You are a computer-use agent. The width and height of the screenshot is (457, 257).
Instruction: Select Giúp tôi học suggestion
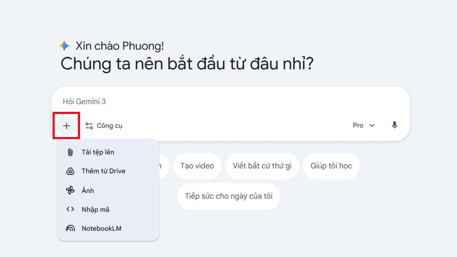[331, 166]
